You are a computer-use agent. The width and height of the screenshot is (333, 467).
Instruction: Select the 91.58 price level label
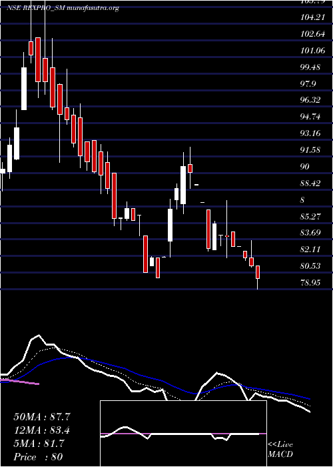310,150
